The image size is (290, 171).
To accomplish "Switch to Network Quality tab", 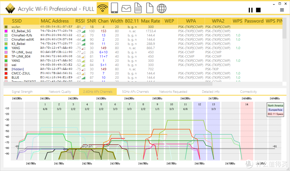I will pyautogui.click(x=60, y=92).
